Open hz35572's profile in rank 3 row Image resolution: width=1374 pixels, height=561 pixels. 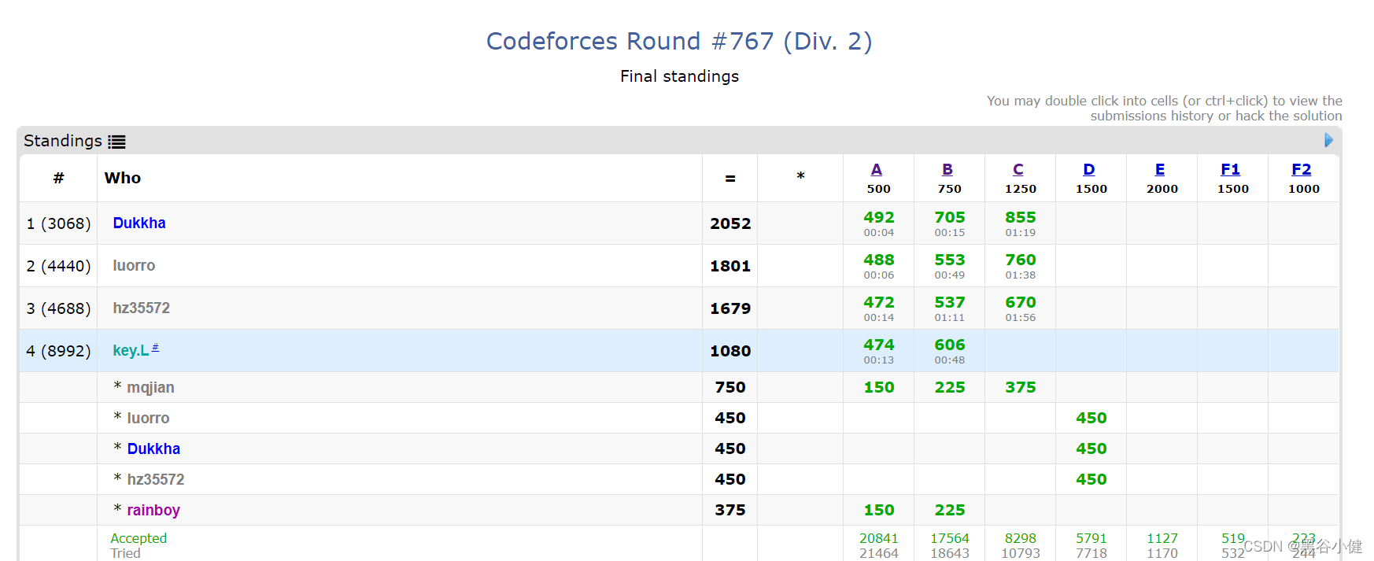pyautogui.click(x=142, y=308)
